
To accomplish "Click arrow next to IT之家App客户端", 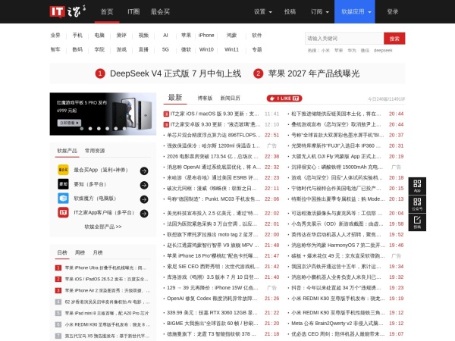I will pyautogui.click(x=144, y=214).
